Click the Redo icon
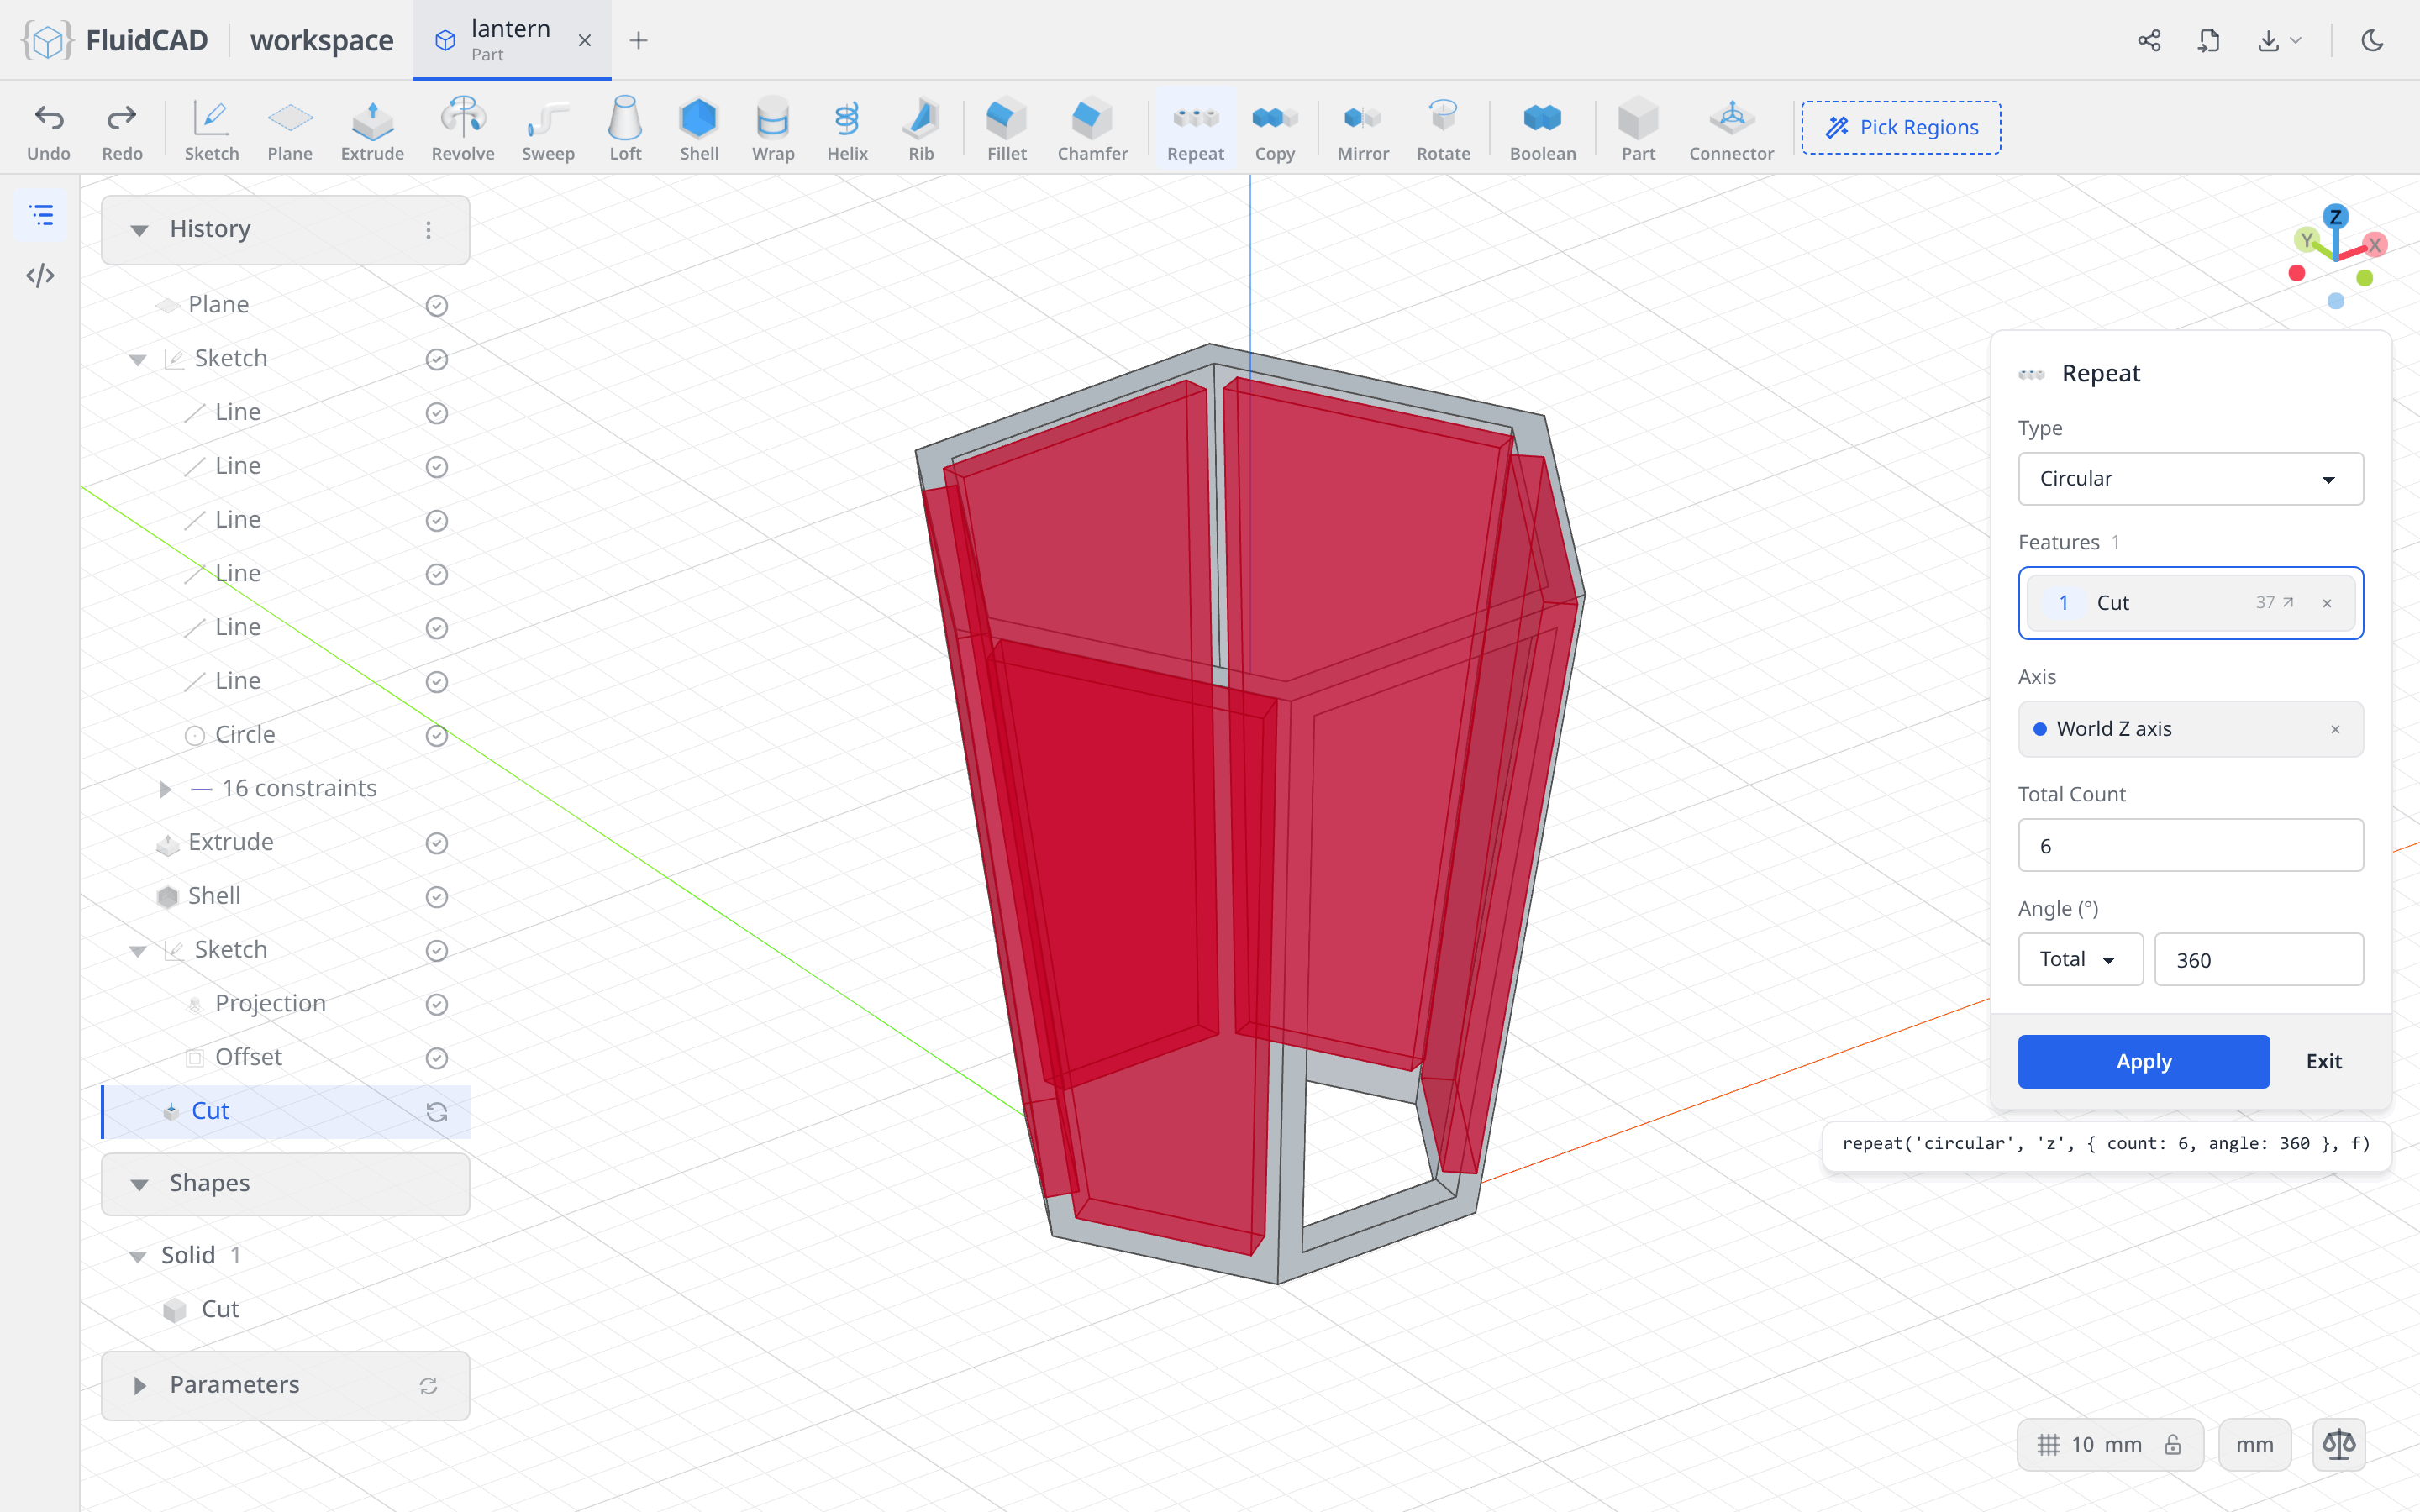 tap(122, 118)
